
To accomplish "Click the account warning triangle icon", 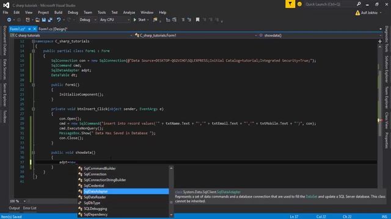I will coord(357,13).
